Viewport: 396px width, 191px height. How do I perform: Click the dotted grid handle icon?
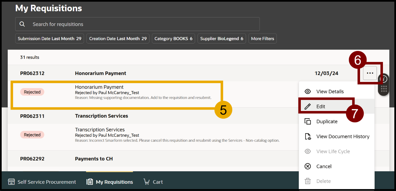384,89
